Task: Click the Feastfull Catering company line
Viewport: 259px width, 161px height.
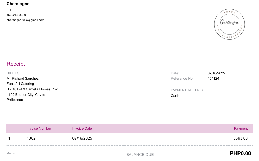Action: pos(20,84)
